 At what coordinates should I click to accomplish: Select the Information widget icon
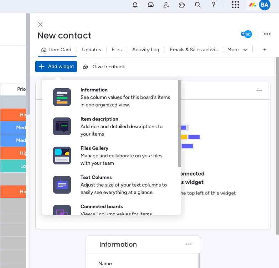point(62,97)
